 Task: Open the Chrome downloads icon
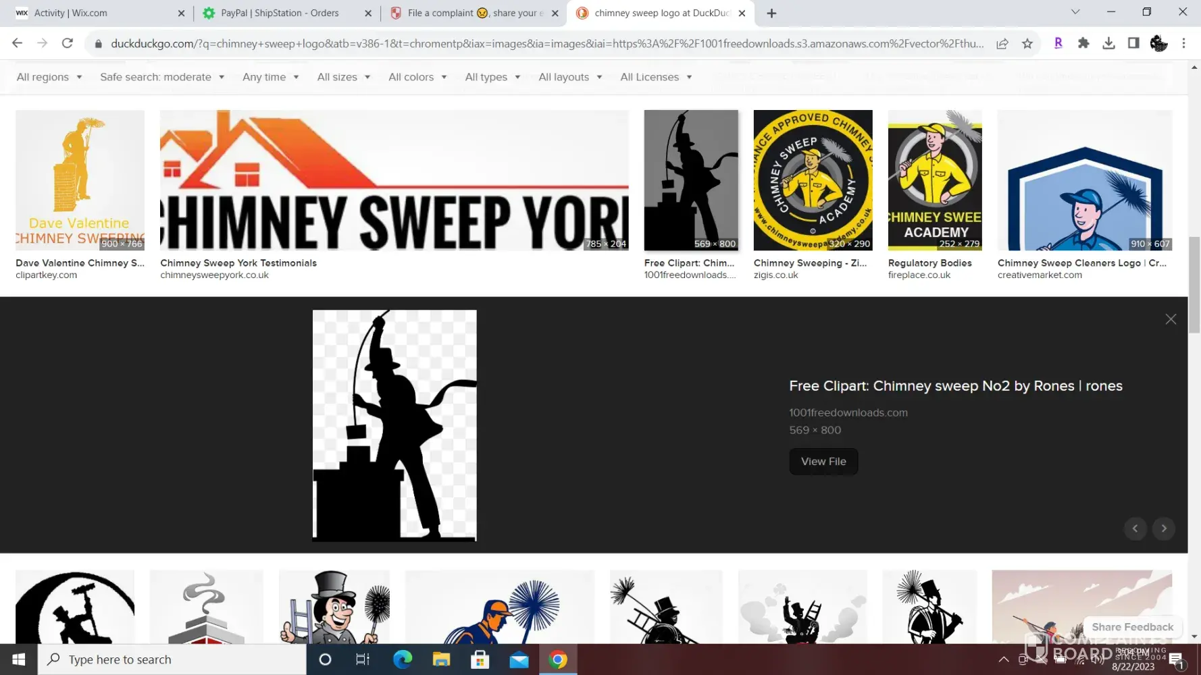[1108, 43]
